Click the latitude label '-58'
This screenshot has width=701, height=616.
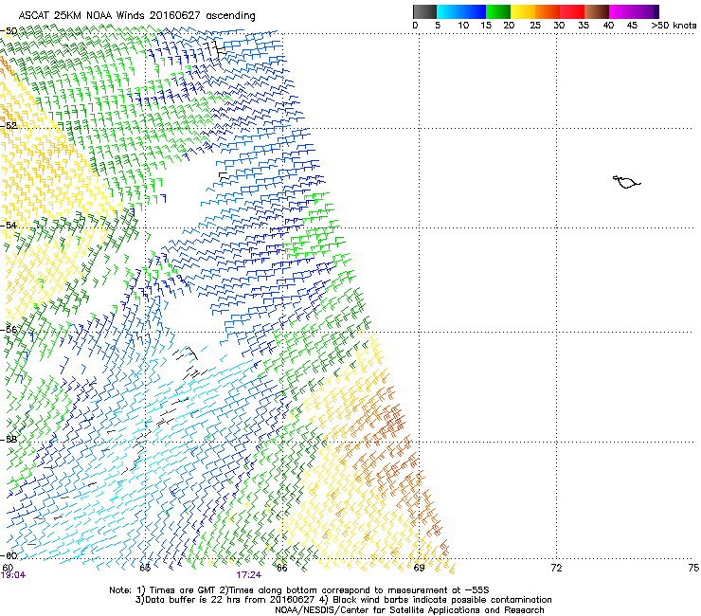(9, 439)
